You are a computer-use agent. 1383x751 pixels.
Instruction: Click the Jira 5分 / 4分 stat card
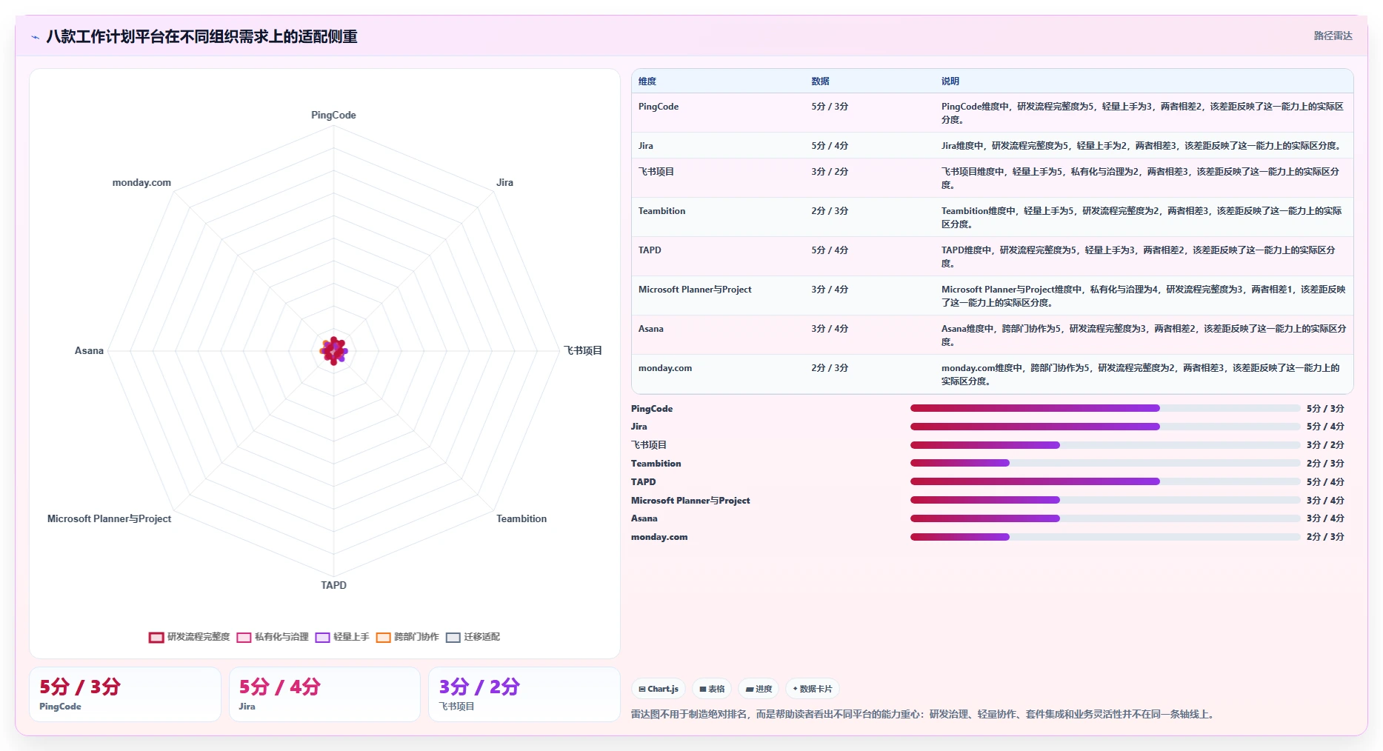click(x=324, y=694)
